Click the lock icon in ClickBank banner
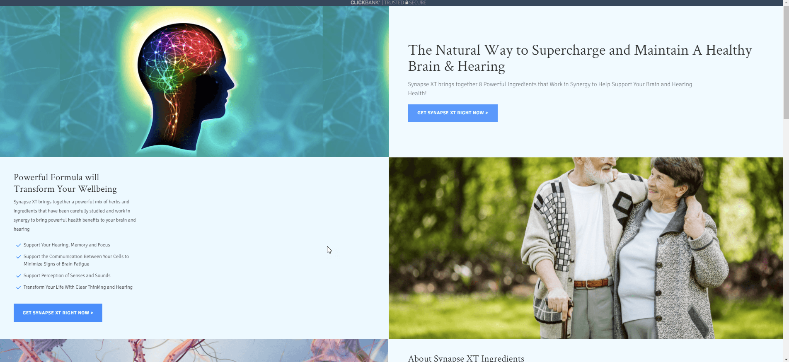789x362 pixels. tap(407, 2)
